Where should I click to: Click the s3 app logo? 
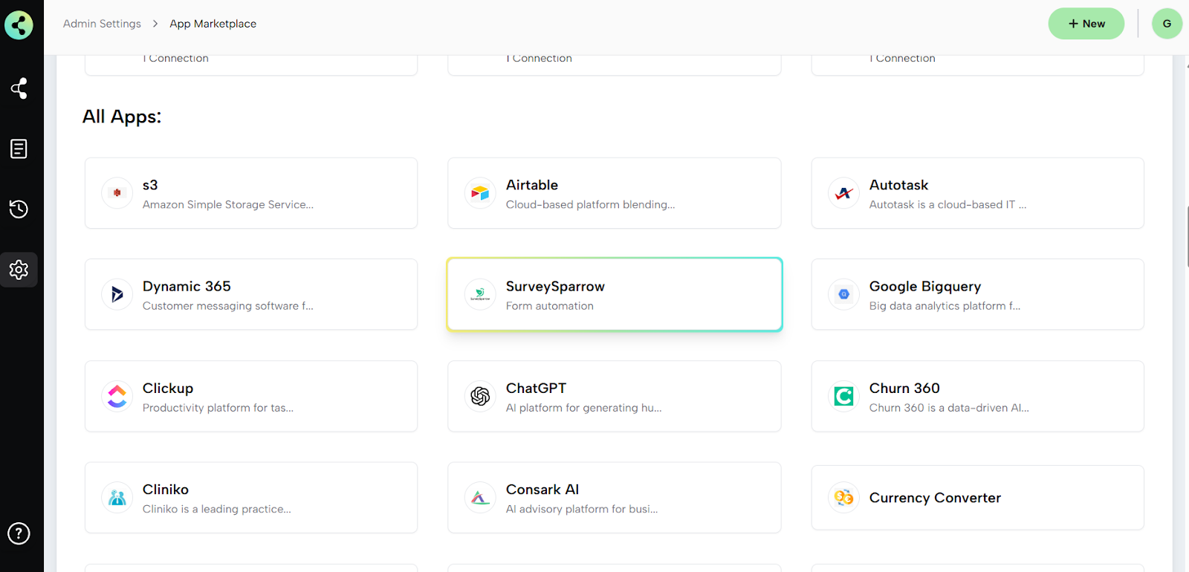click(117, 193)
